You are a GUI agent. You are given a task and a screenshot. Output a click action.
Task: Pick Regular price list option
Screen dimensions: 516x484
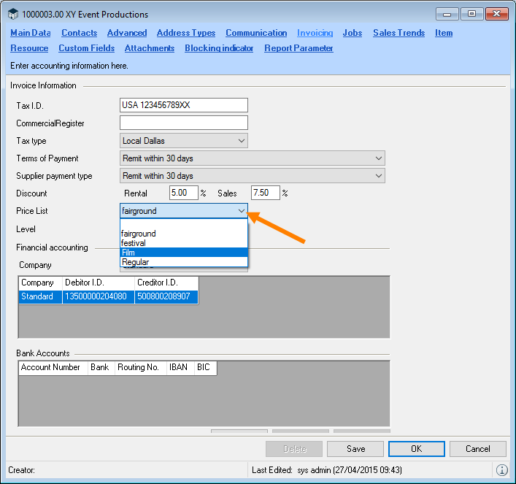click(184, 262)
